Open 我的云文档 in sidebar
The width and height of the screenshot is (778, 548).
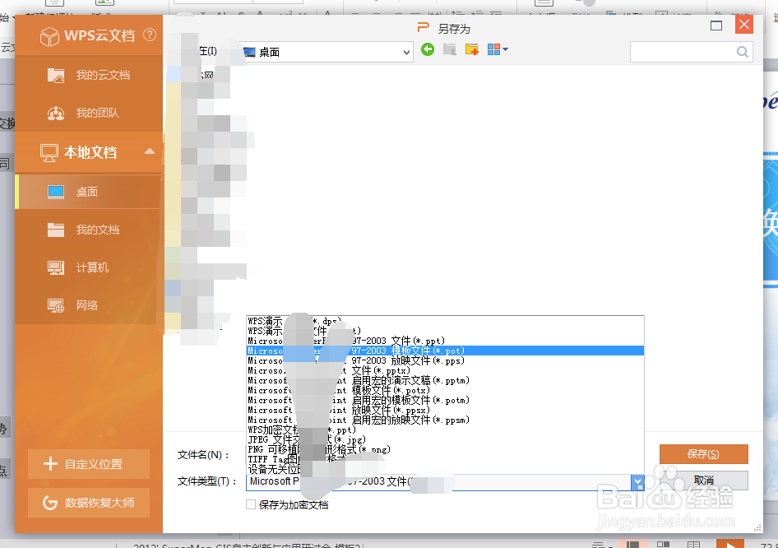point(88,75)
